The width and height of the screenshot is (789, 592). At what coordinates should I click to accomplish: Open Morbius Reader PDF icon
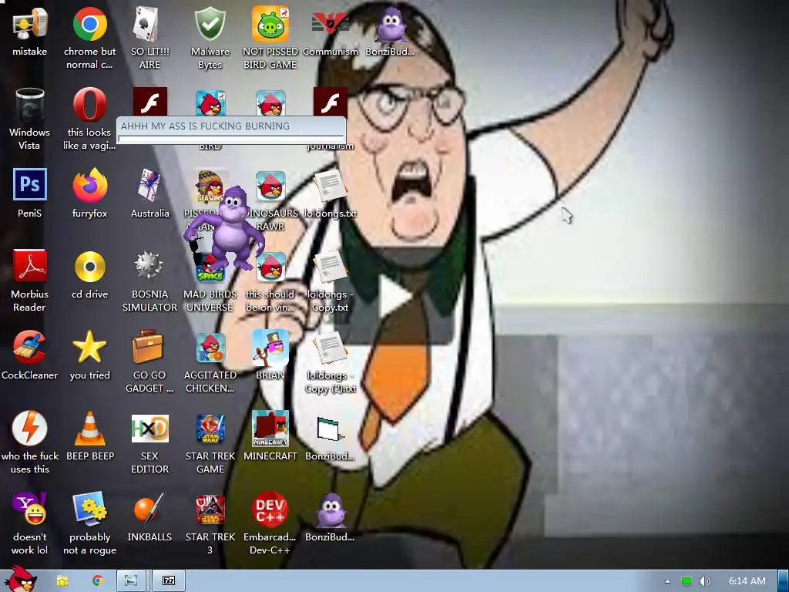pyautogui.click(x=29, y=267)
